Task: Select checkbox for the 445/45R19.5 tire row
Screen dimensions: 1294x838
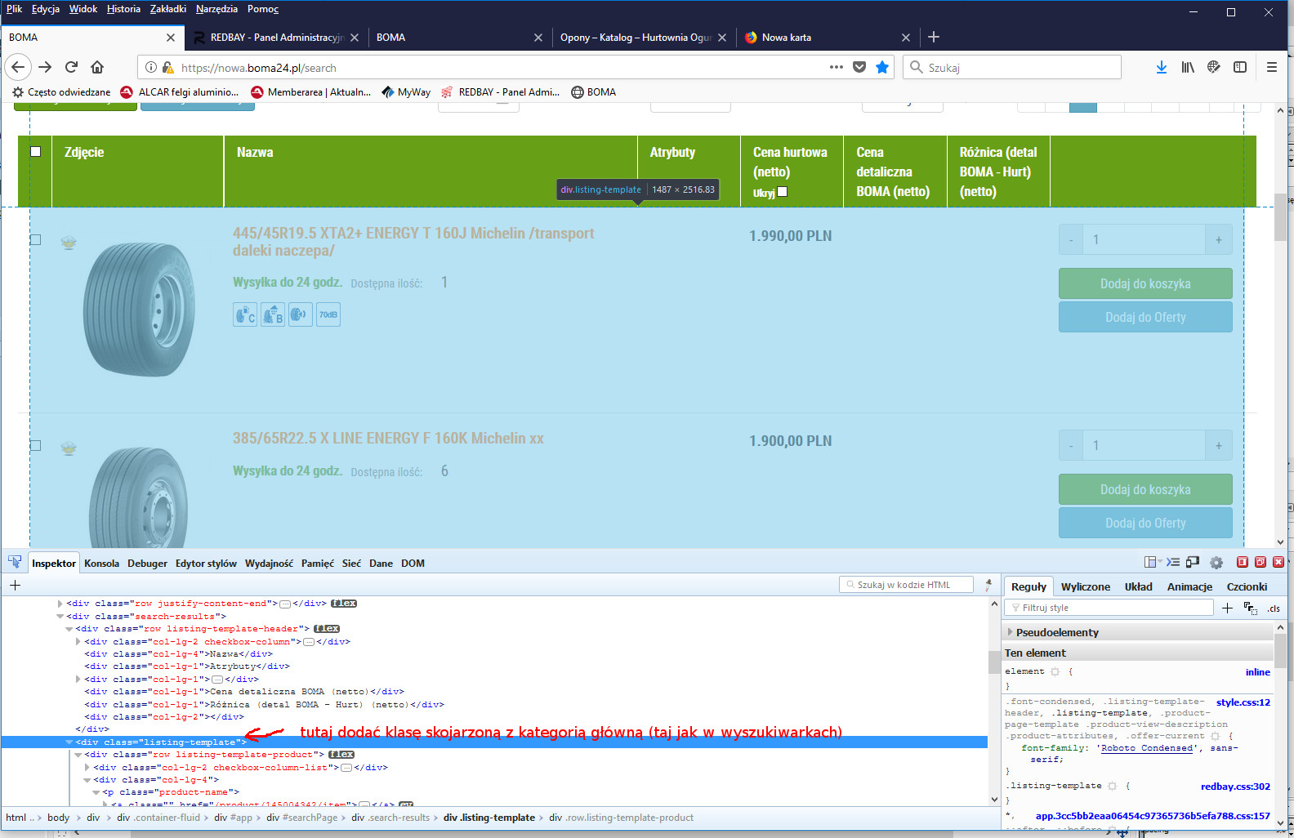Action: click(x=35, y=239)
